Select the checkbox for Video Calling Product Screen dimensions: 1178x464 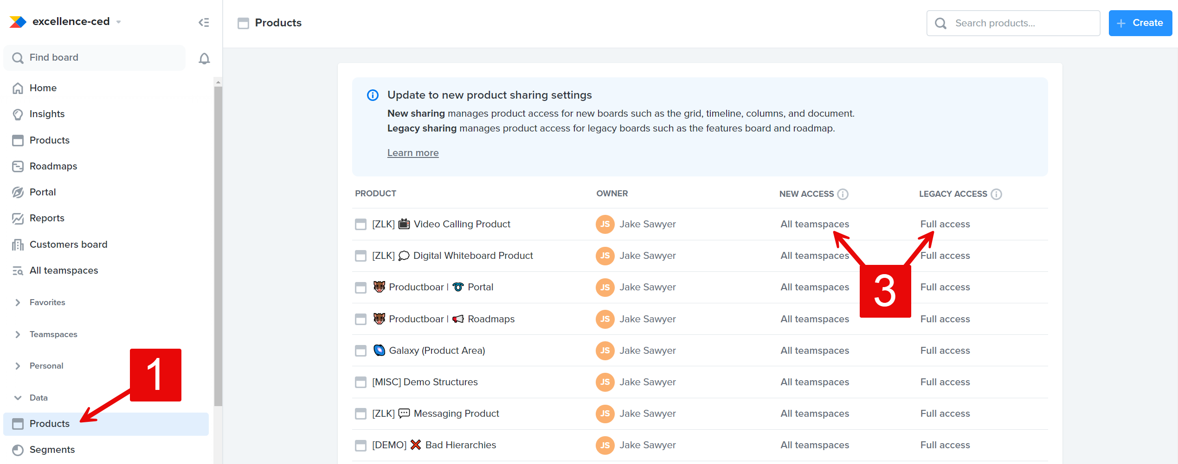pyautogui.click(x=360, y=224)
